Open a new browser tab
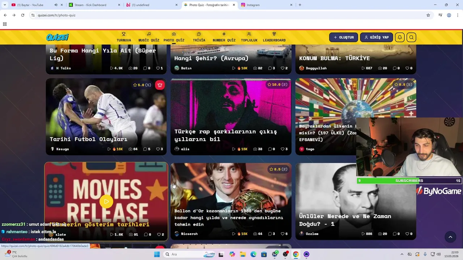The width and height of the screenshot is (463, 260). pyautogui.click(x=300, y=5)
